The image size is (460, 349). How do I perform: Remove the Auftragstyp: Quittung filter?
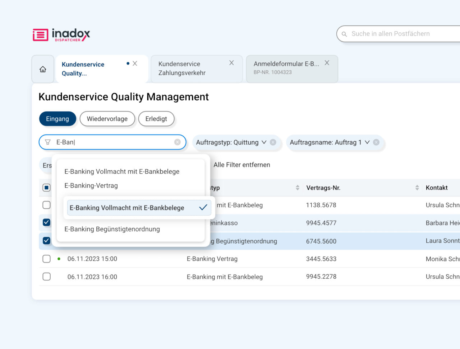273,142
